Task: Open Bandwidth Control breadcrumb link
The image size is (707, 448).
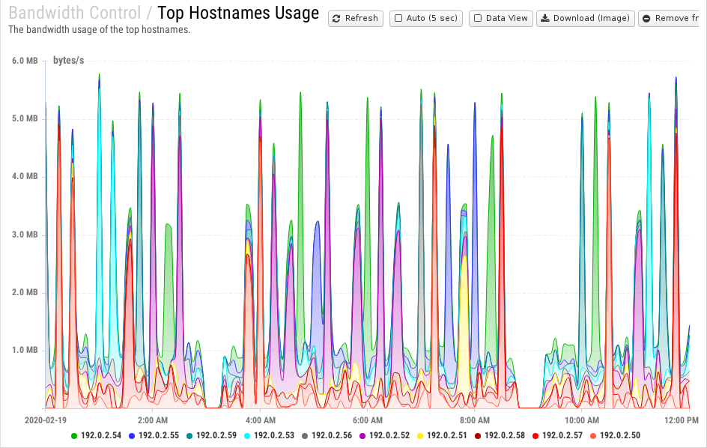Action: pyautogui.click(x=74, y=13)
